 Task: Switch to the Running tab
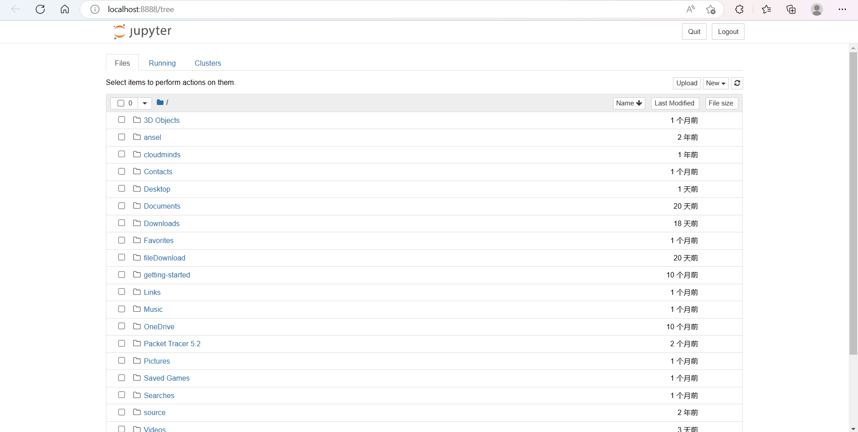click(x=162, y=63)
